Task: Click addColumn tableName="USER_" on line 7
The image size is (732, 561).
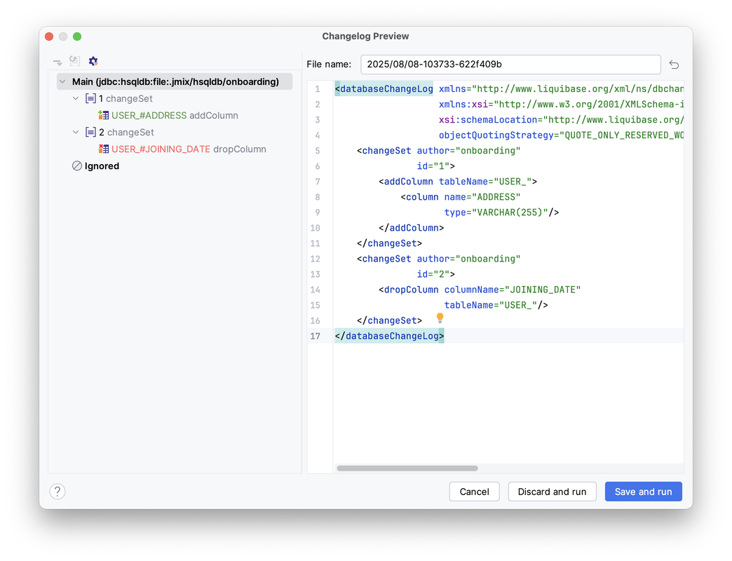Action: tap(457, 182)
